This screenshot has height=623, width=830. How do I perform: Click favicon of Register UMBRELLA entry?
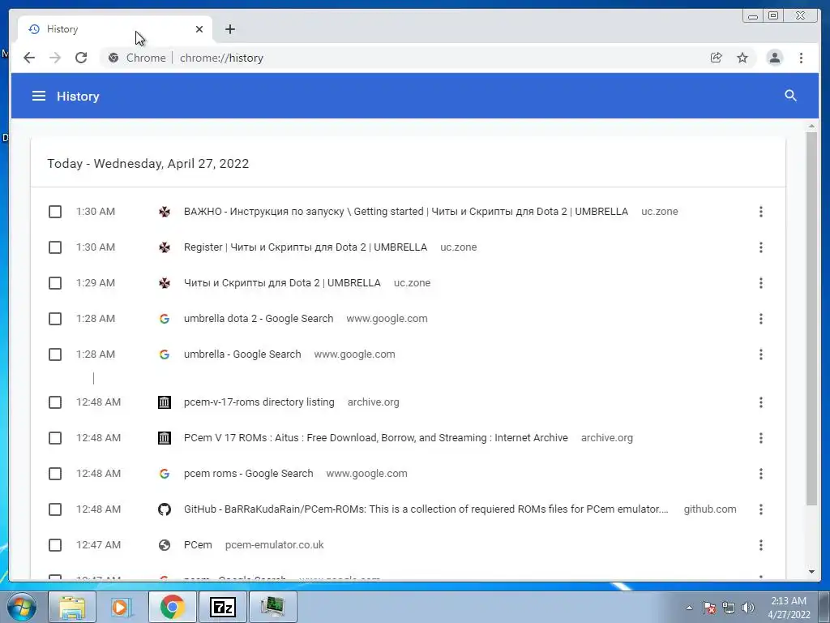coord(165,247)
